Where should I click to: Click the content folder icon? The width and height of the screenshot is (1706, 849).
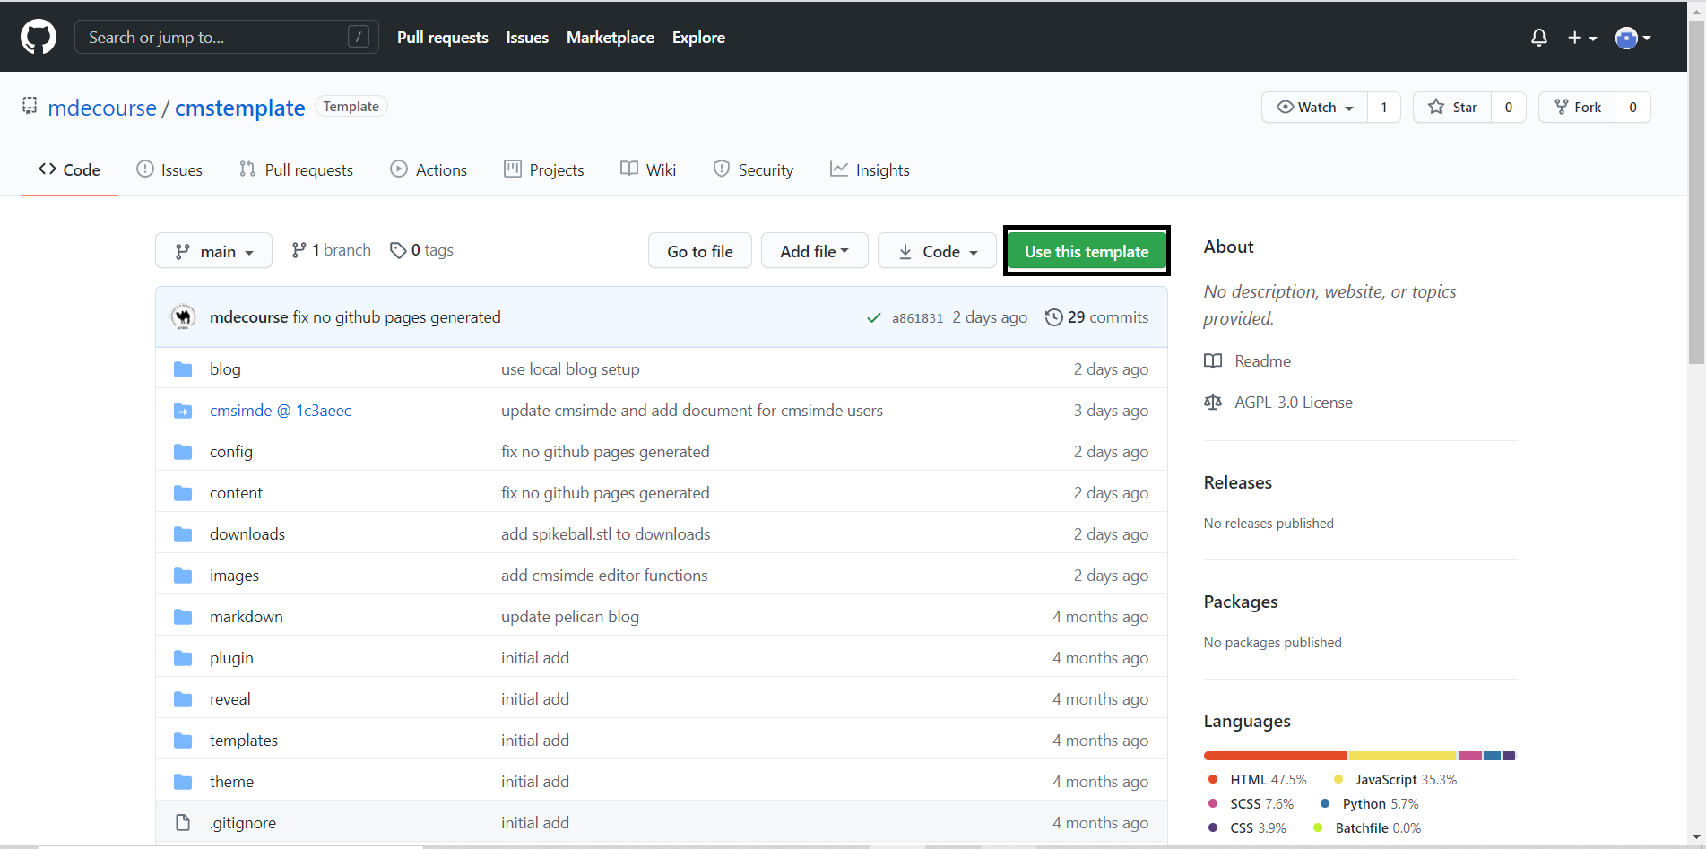pyautogui.click(x=183, y=493)
